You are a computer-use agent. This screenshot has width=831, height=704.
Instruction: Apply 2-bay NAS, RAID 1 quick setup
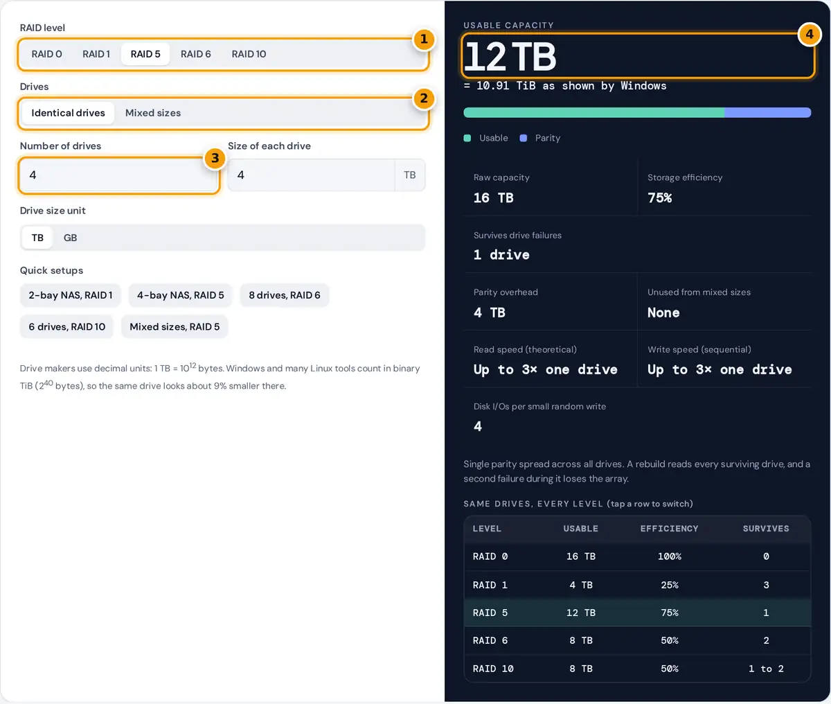coord(71,295)
